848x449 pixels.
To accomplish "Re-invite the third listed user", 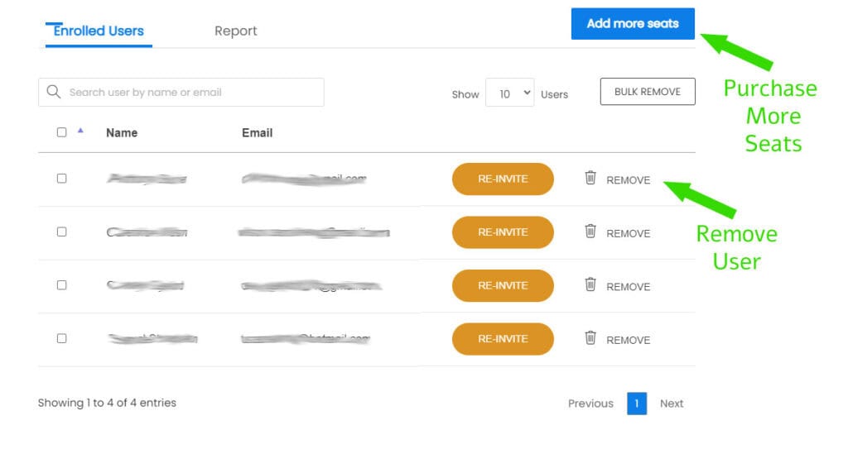I will [503, 285].
